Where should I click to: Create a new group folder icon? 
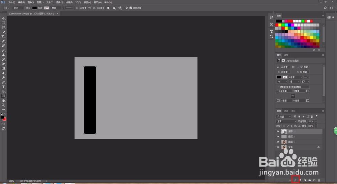309,180
